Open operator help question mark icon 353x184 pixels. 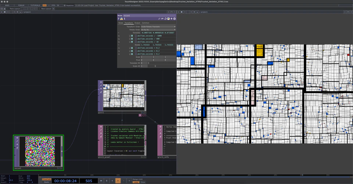point(119,19)
